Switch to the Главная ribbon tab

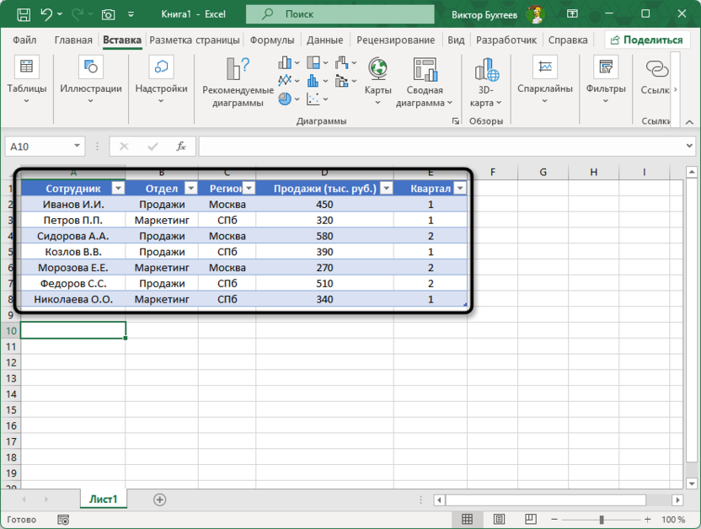[x=73, y=40]
